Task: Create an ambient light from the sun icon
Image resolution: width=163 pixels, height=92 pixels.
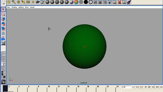Action: pos(9,2)
